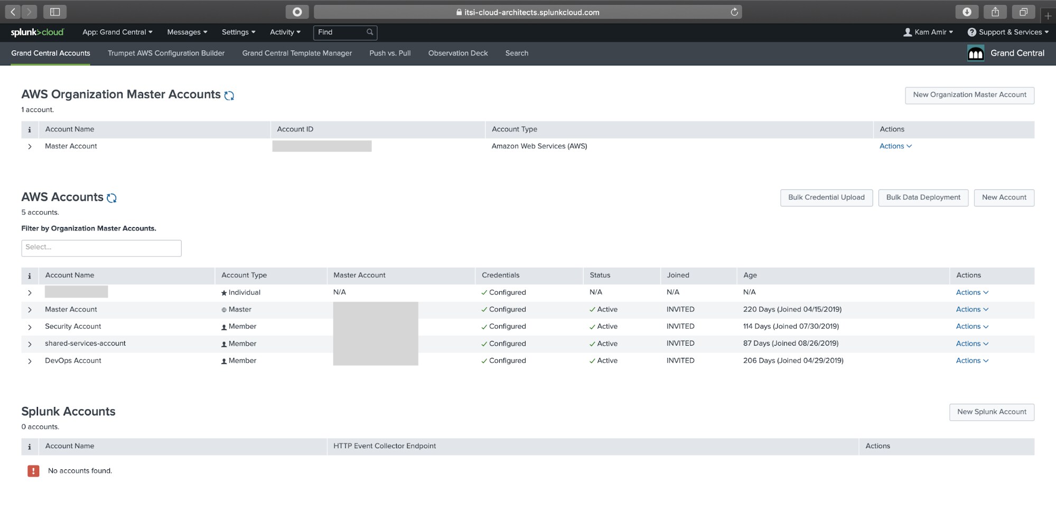
Task: Expand the shared-services-account row
Action: click(30, 344)
